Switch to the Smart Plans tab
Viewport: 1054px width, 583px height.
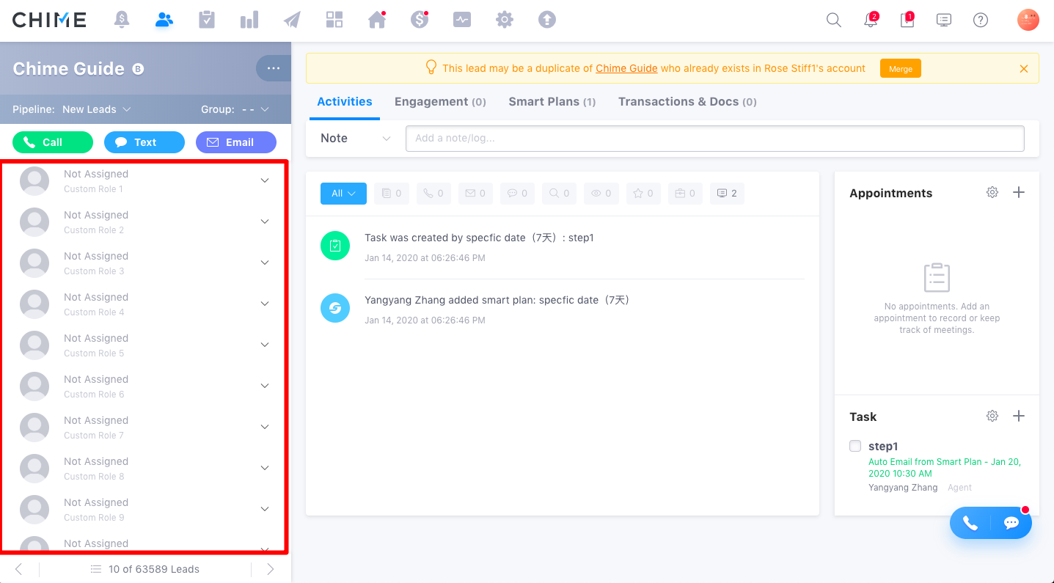click(x=552, y=102)
